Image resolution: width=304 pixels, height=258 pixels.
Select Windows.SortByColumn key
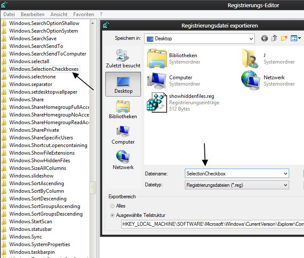click(x=36, y=191)
